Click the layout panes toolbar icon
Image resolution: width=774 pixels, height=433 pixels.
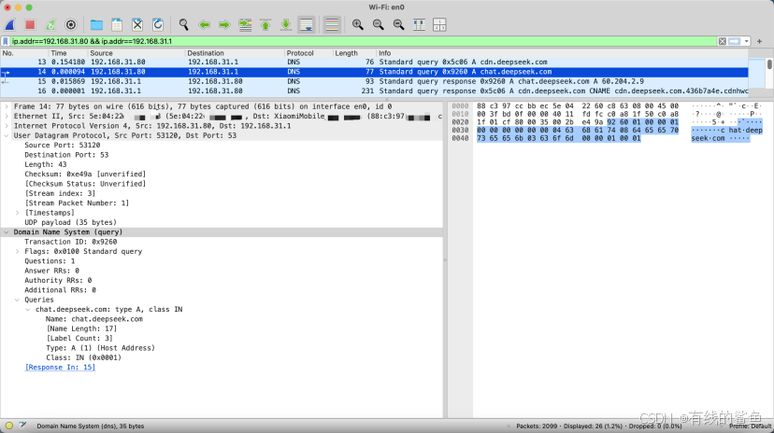(x=439, y=24)
